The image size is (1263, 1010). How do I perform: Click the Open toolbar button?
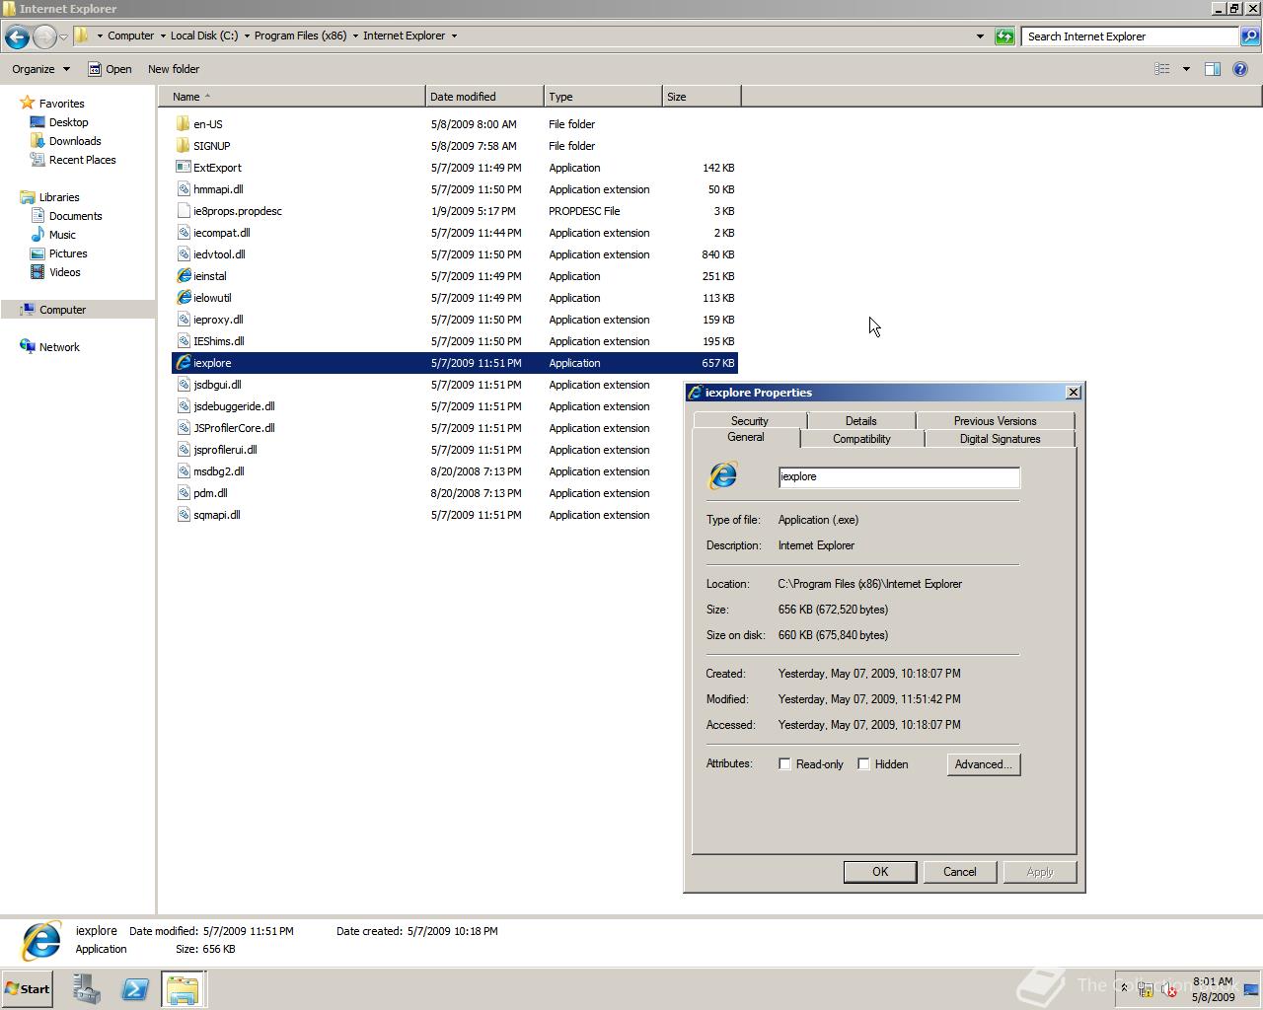click(x=110, y=69)
